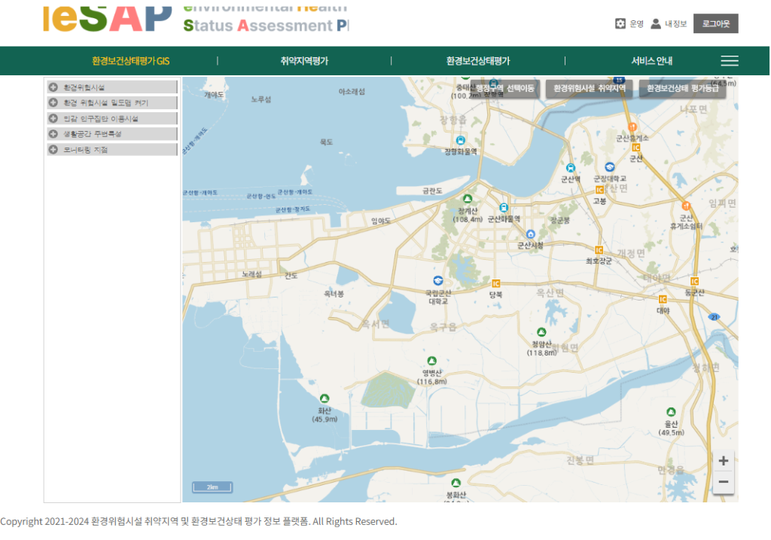771x540 pixels.
Task: Click the 장항화물역 station marker
Action: 460,140
